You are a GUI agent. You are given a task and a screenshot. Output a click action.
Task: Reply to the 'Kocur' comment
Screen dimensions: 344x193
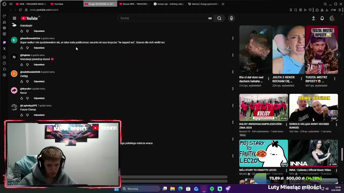click(x=39, y=98)
